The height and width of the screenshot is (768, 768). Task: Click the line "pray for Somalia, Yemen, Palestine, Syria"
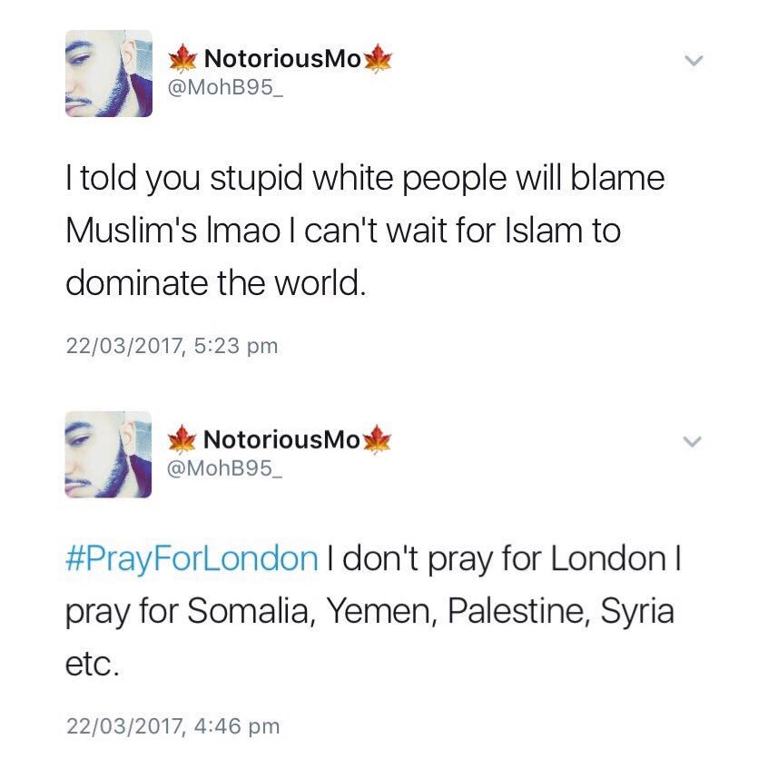click(369, 612)
